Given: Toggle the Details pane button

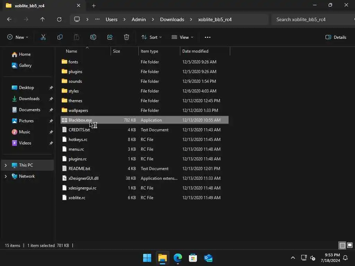Looking at the screenshot, I should click(336, 37).
